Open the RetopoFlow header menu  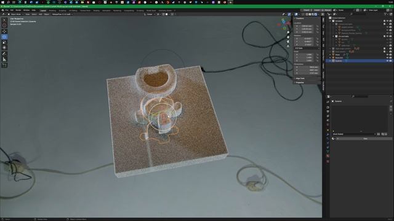point(62,14)
